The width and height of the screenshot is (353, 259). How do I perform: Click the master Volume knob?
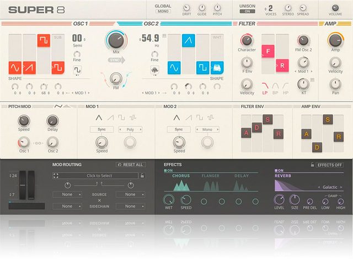335,8
